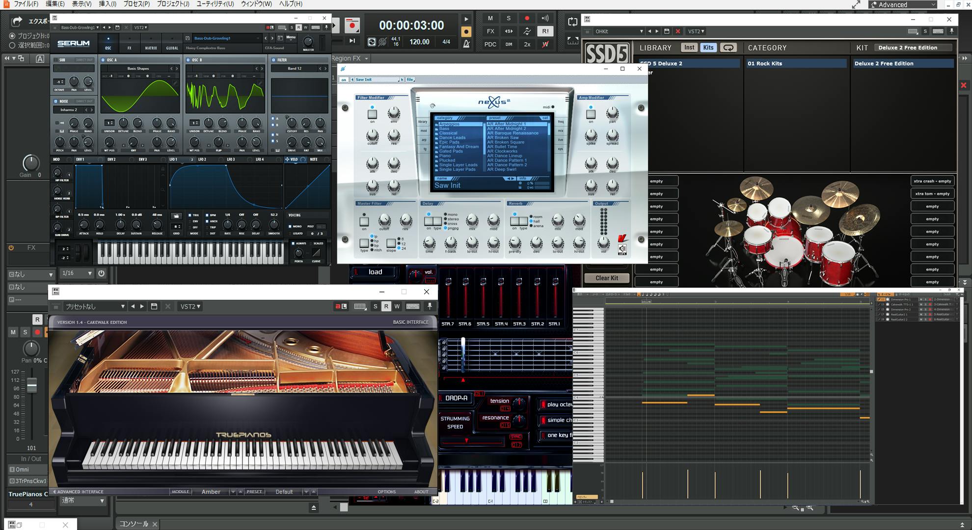Viewport: 972px width, 530px height.
Task: Click the Nexus speaker icon
Action: (x=622, y=249)
